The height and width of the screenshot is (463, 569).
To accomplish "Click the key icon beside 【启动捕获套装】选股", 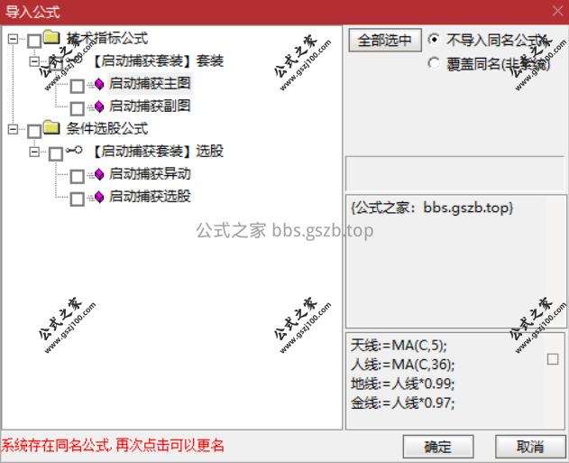I will 74,150.
